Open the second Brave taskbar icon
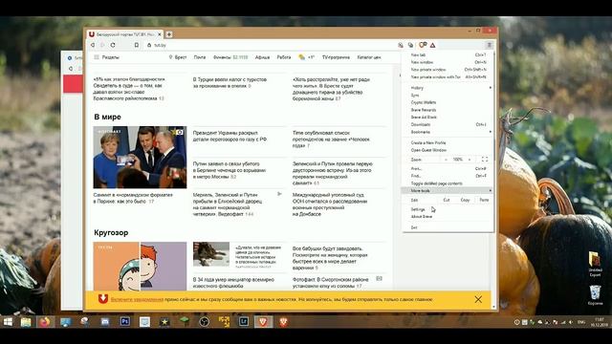612x344 pixels. [283, 322]
